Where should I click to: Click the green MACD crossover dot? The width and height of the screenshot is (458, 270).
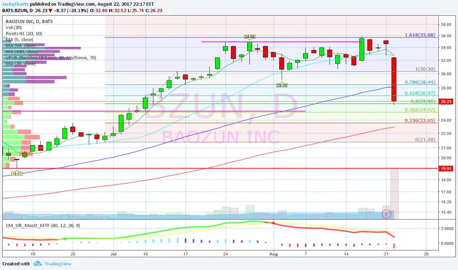(65, 239)
